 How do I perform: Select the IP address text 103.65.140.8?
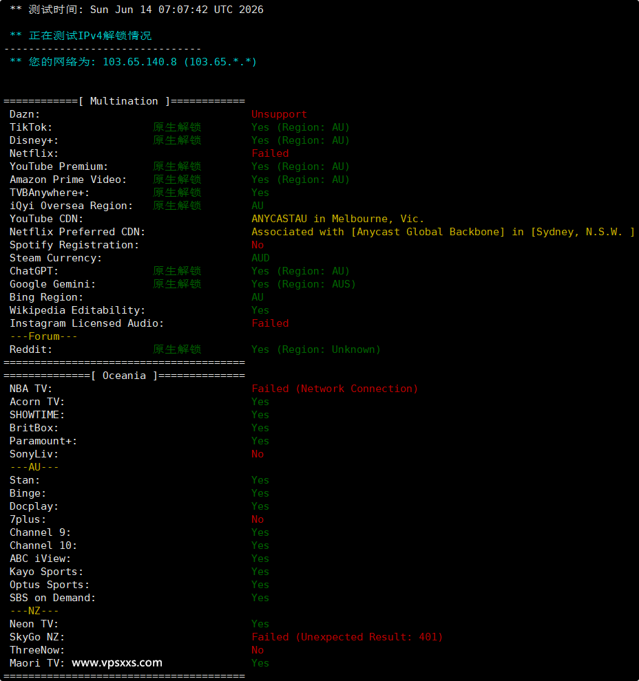tap(140, 62)
